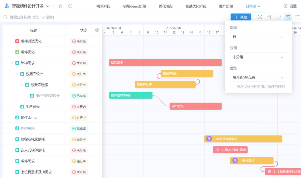This screenshot has width=301, height=178.
Task: Click the list view icon at far right
Action: point(297,17)
